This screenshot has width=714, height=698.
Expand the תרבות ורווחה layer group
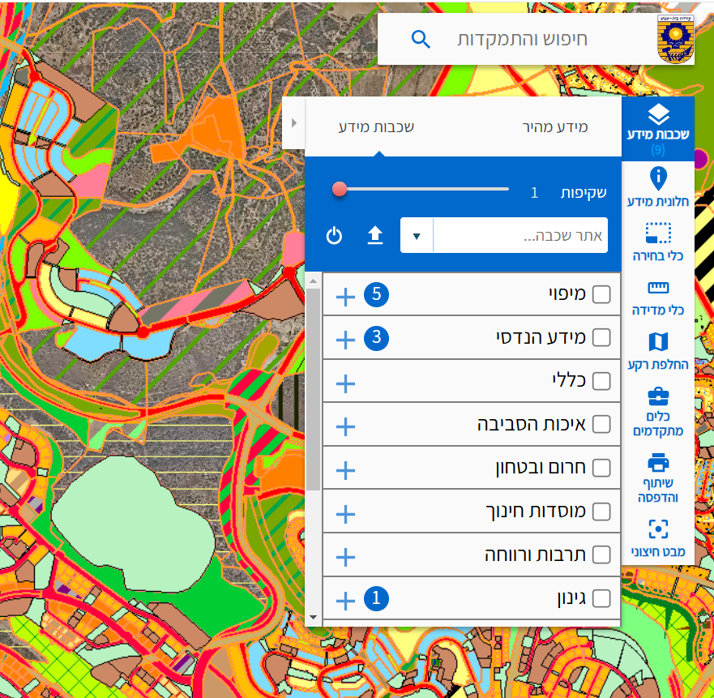[345, 557]
